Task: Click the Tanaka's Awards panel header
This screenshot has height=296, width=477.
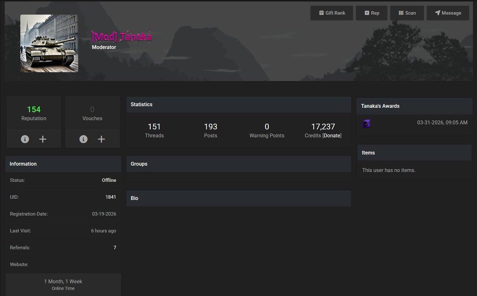Action: [x=414, y=106]
